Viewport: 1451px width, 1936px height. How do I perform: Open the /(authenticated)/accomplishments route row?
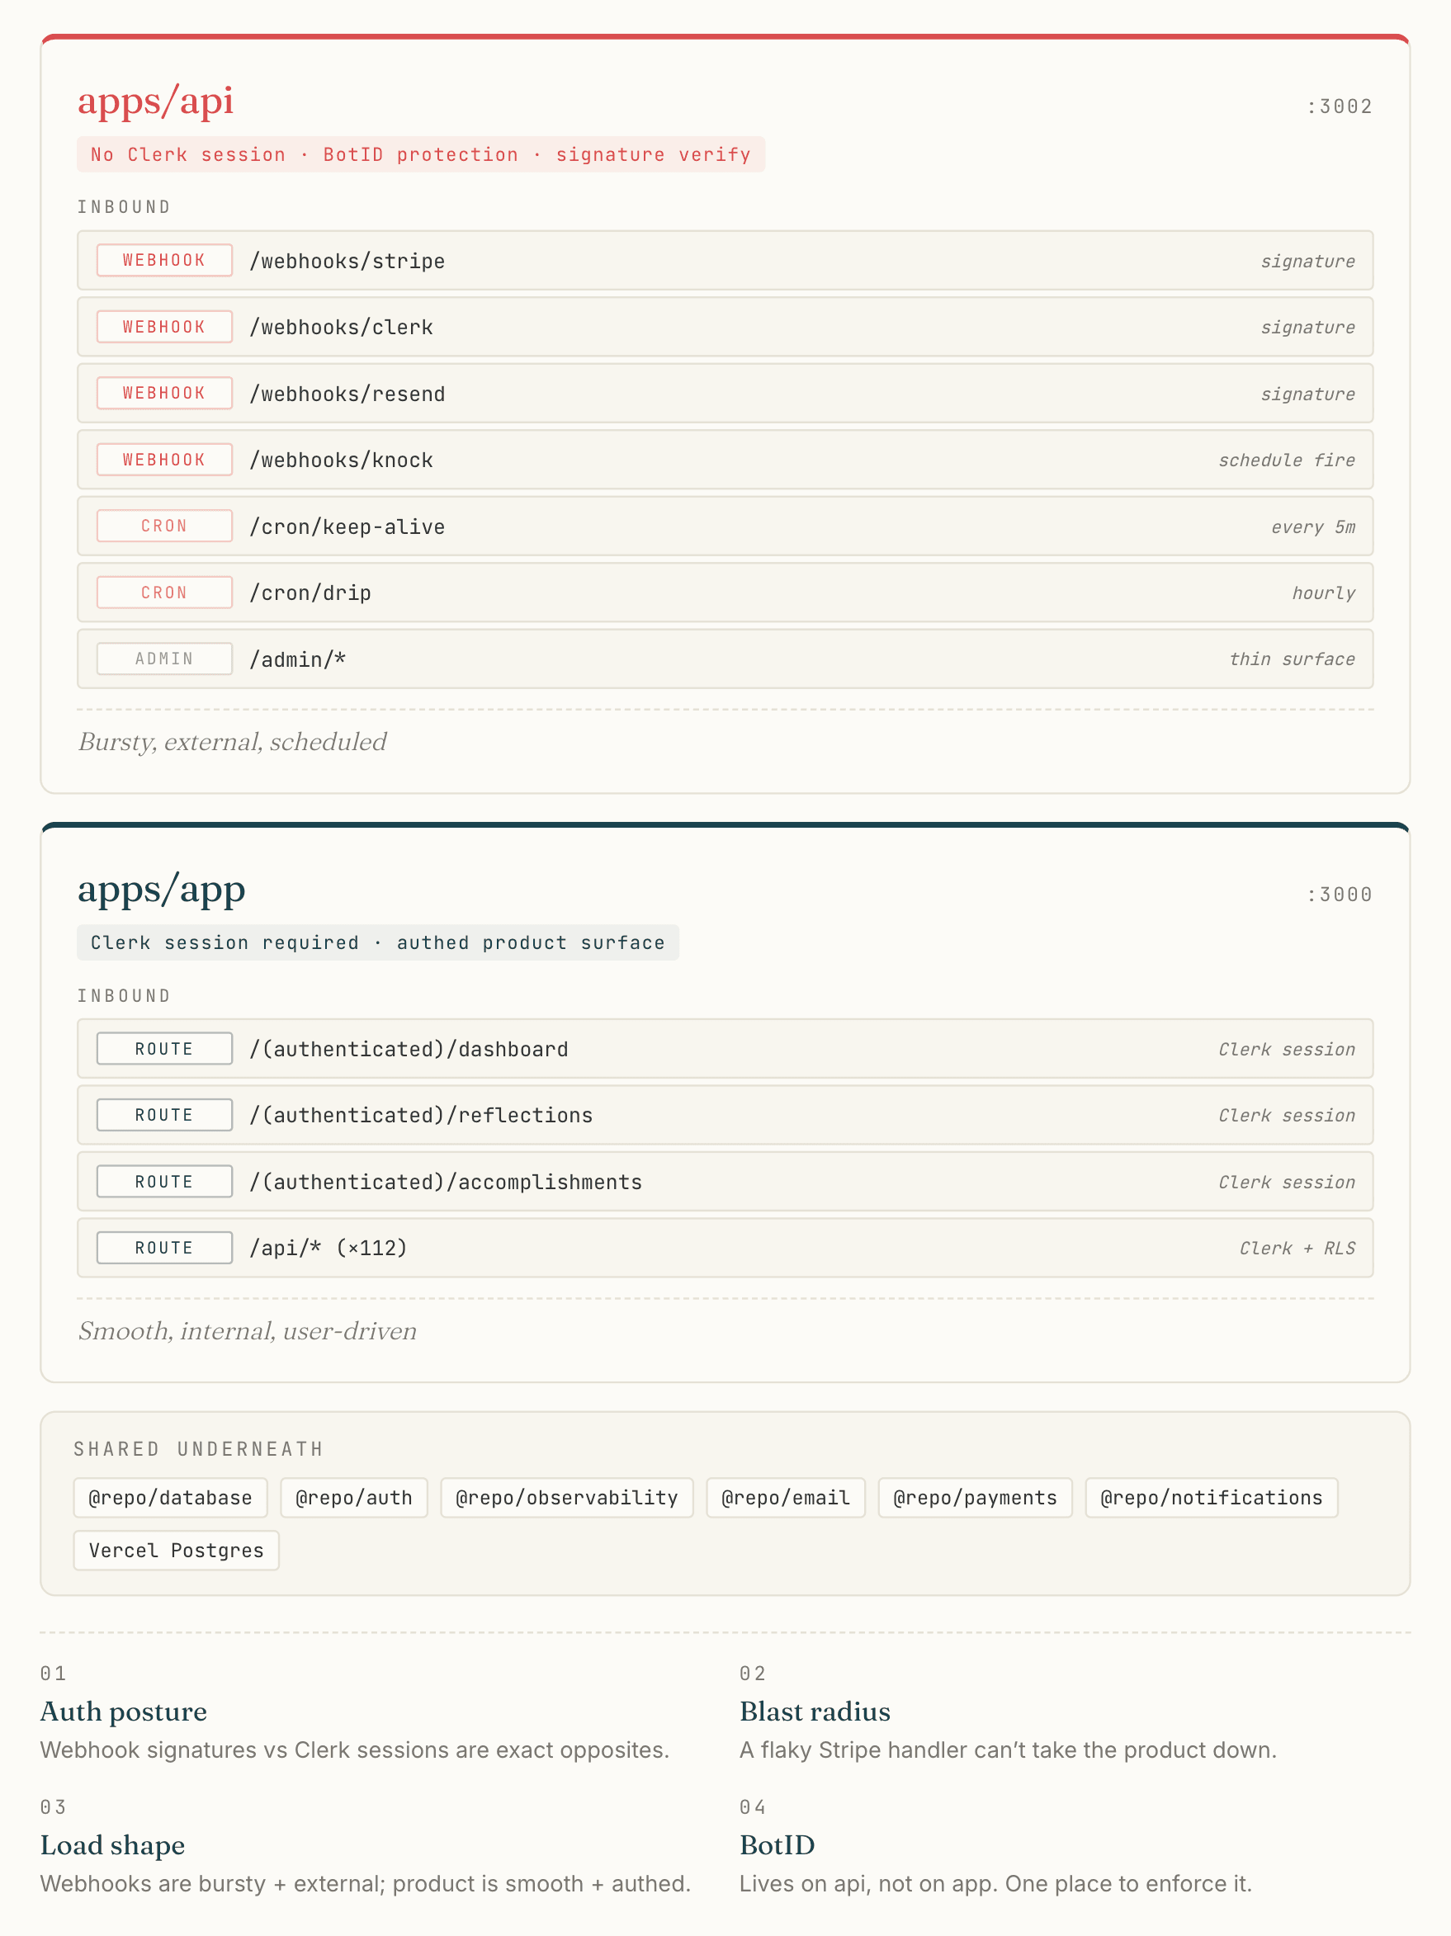[x=725, y=1182]
